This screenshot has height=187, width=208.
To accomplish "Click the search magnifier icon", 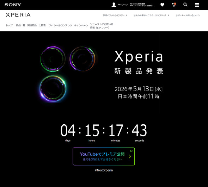I will [x=185, y=5].
